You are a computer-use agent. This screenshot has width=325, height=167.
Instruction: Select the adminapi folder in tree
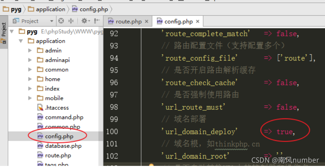[x=57, y=60]
